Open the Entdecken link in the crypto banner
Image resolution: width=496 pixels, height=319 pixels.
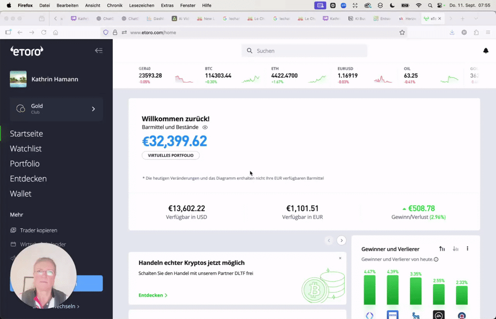151,295
